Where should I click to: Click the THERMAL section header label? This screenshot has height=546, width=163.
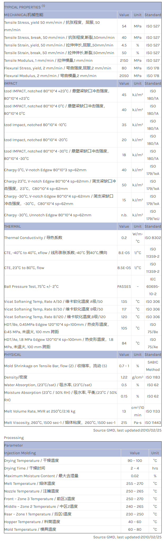(x=13, y=226)
